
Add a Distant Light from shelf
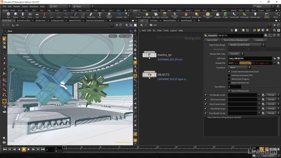tap(196, 15)
